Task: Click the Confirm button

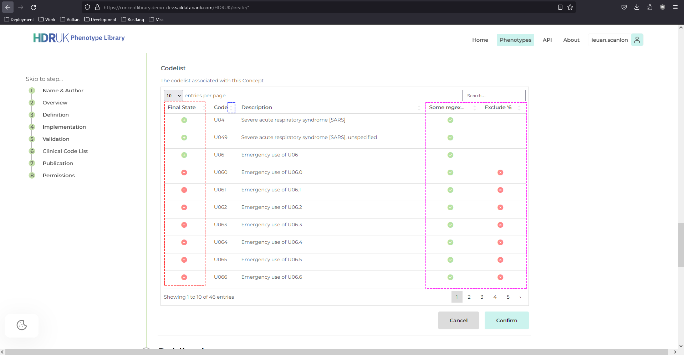Action: point(506,320)
